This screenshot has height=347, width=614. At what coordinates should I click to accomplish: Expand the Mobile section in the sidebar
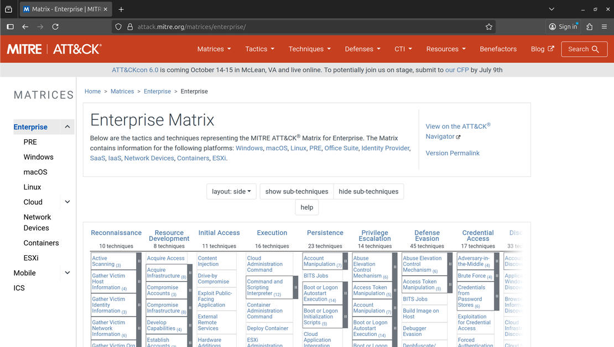[x=67, y=272]
